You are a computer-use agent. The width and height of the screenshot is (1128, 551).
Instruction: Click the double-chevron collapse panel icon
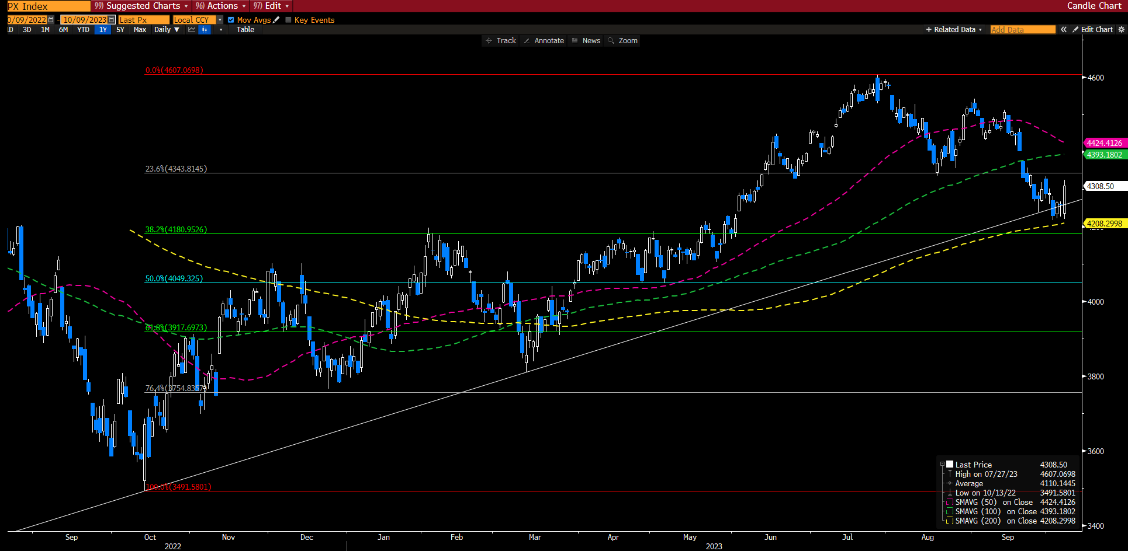[x=1064, y=30]
